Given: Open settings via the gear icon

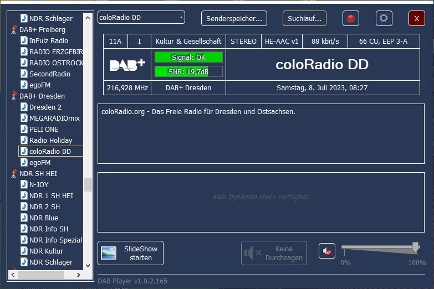Looking at the screenshot, I should [384, 18].
